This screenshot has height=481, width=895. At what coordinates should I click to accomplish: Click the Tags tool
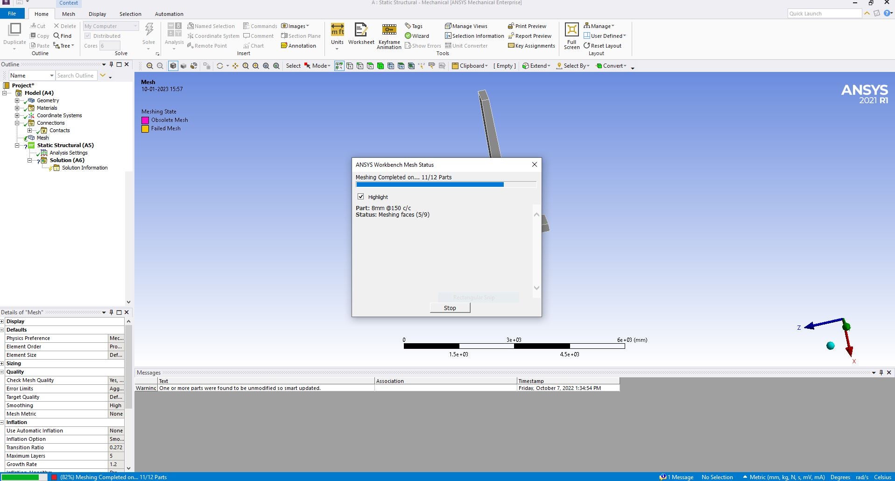click(x=414, y=26)
